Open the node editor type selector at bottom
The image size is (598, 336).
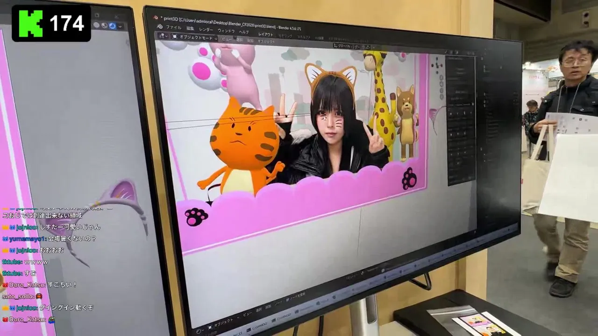[199, 331]
